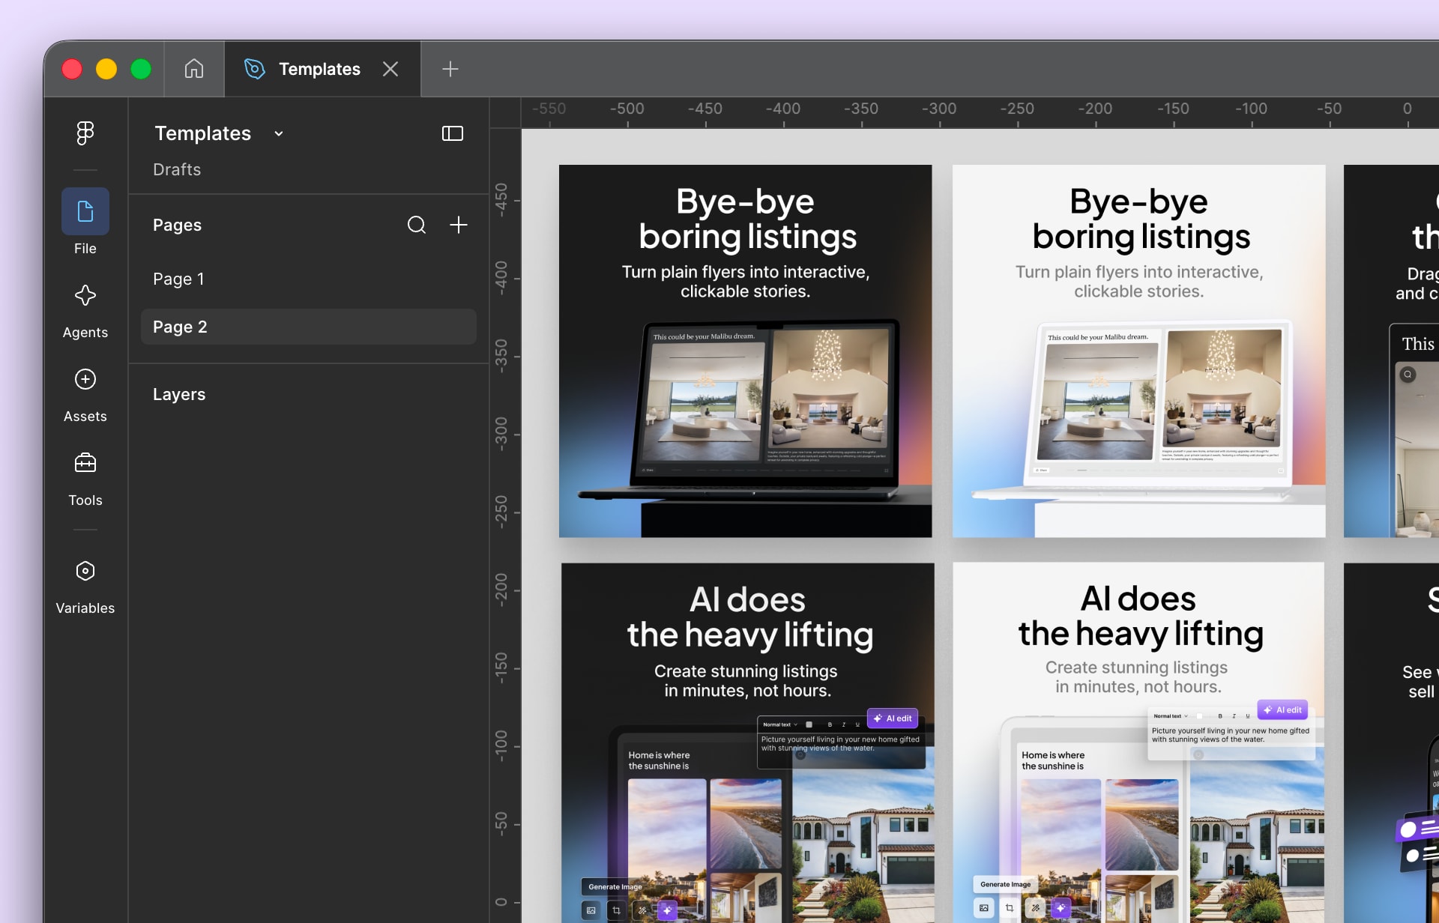This screenshot has width=1439, height=923.
Task: Select Page 2
Action: [309, 327]
